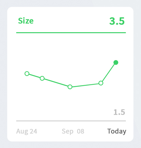Click segment joining second and lowest points

[x=56, y=82]
